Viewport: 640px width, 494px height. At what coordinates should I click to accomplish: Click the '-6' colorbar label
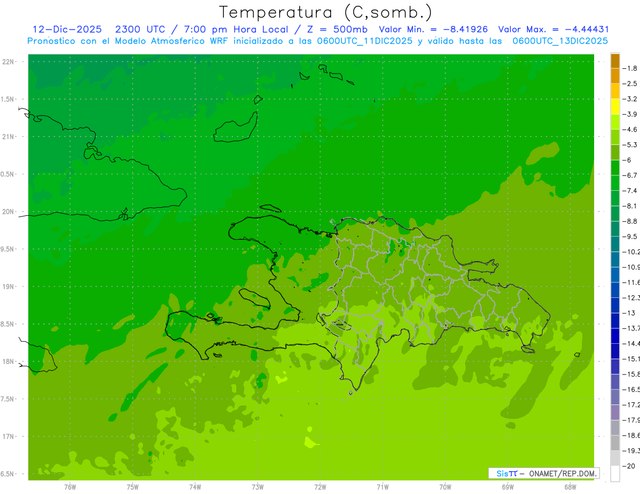tap(628, 160)
